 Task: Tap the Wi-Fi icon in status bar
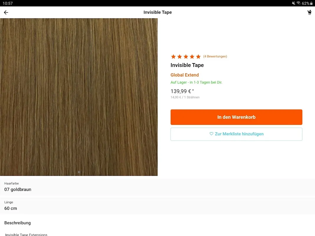click(298, 3)
